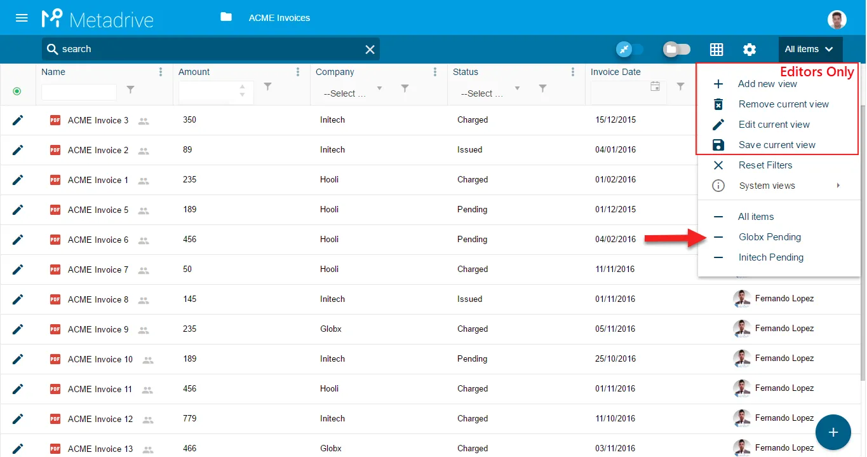Image resolution: width=867 pixels, height=457 pixels.
Task: Expand the Company select dropdown
Action: 351,93
